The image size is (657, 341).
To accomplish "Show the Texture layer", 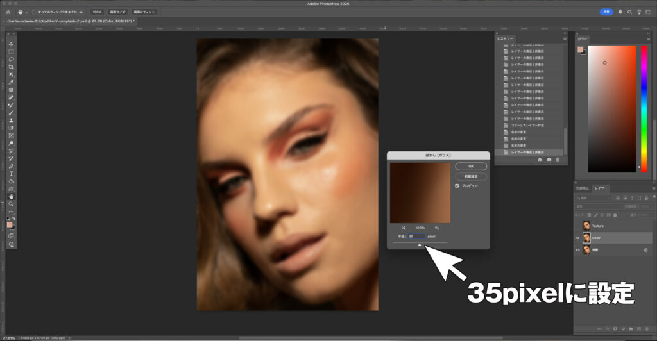I will pos(578,226).
